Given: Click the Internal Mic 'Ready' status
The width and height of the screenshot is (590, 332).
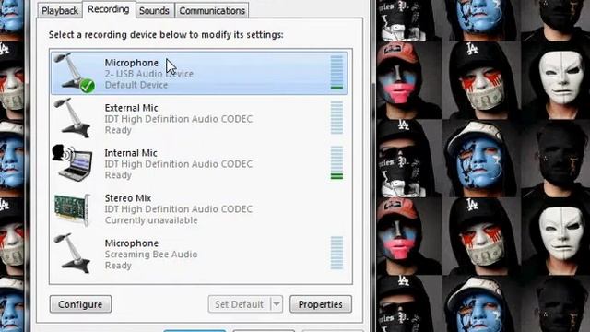Looking at the screenshot, I should 118,175.
